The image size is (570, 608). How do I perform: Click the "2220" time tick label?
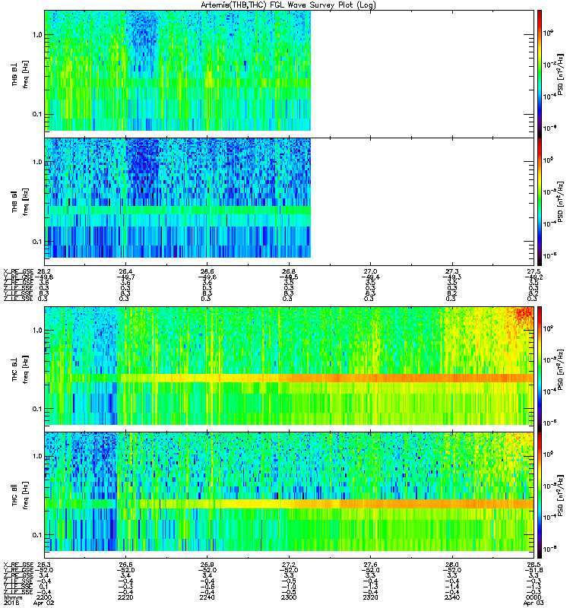coord(125,597)
